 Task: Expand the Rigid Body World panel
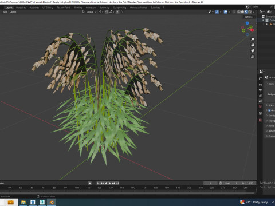[270, 131]
